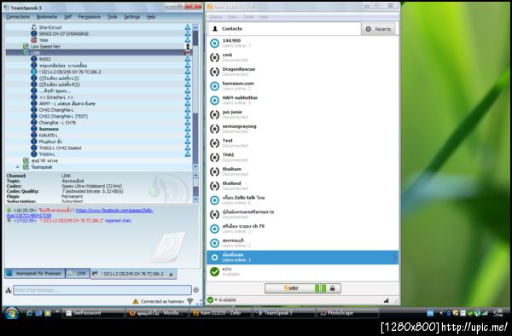Viewport: 512px width, 336px height.
Task: Open the emoticon picker next to chat input
Action: click(x=196, y=290)
